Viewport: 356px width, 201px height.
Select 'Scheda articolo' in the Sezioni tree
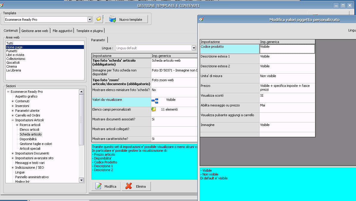31,134
